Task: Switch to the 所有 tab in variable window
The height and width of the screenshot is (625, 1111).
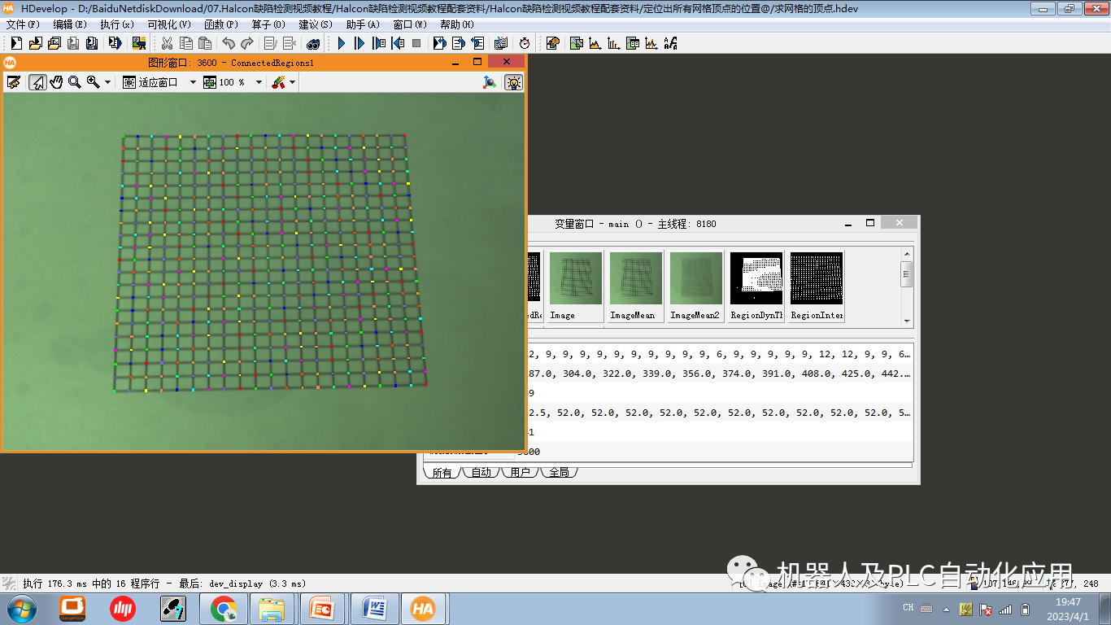Action: [442, 472]
